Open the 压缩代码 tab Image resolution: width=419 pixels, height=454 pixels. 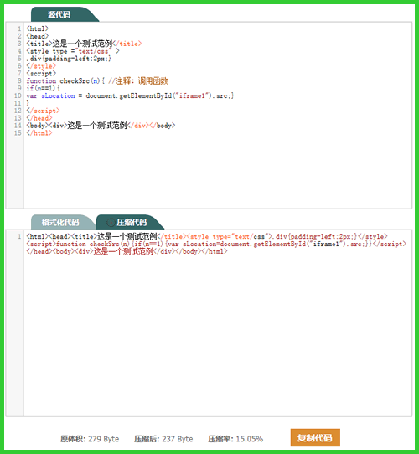131,222
